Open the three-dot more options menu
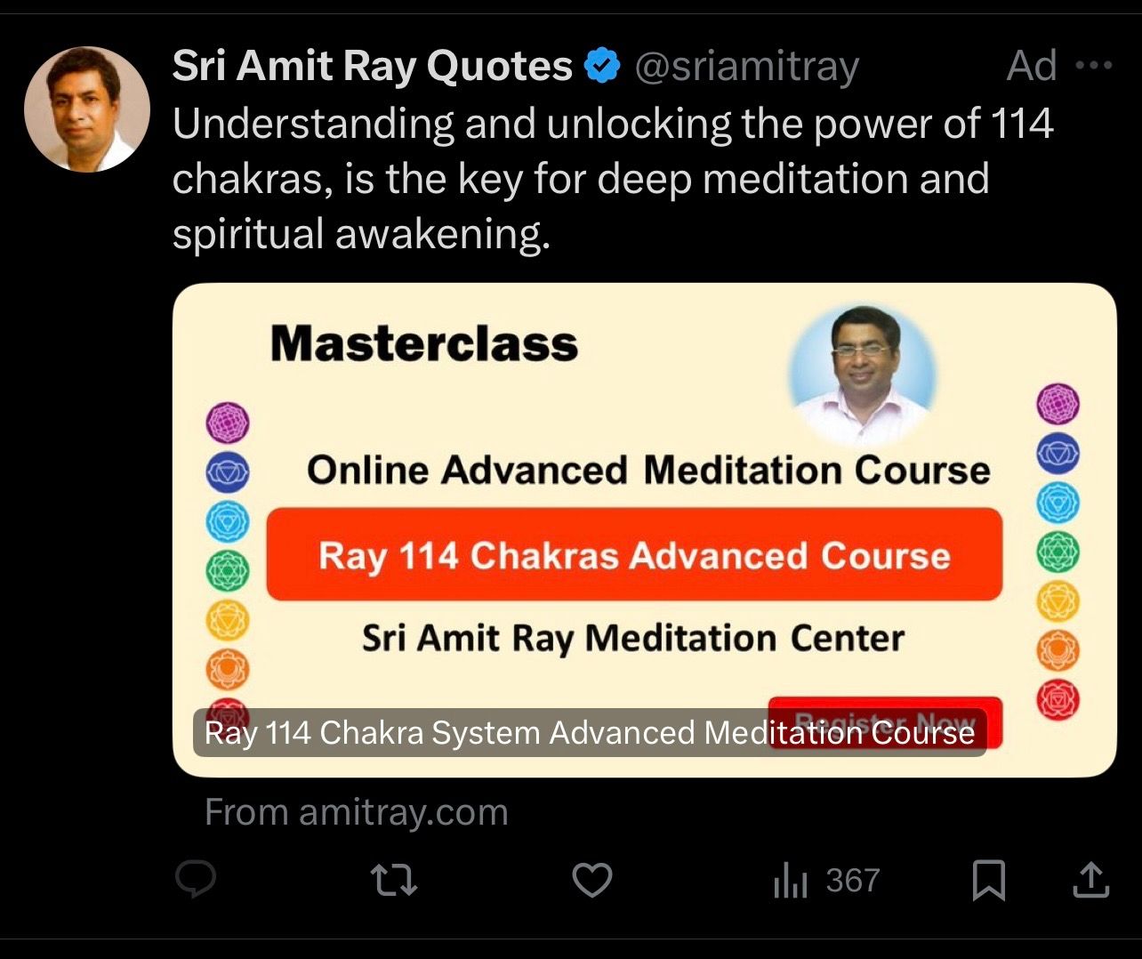Image resolution: width=1142 pixels, height=959 pixels. point(1094,66)
